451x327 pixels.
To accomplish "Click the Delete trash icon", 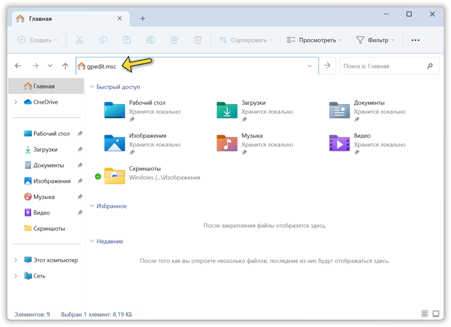I will pyautogui.click(x=198, y=40).
